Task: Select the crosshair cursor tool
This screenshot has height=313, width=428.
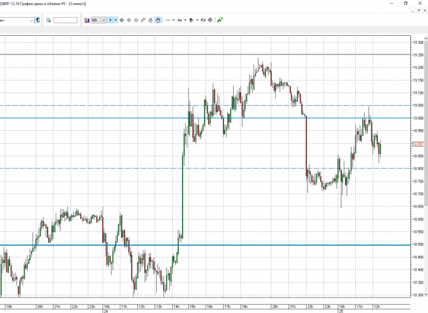Action: pos(110,20)
